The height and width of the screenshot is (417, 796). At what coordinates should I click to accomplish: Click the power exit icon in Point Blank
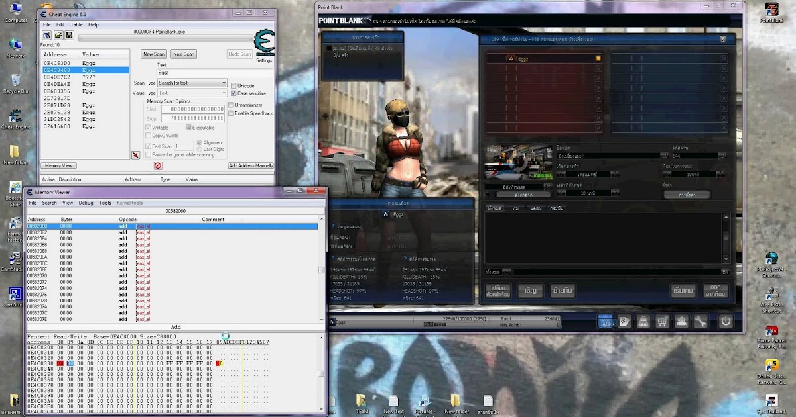pyautogui.click(x=726, y=321)
